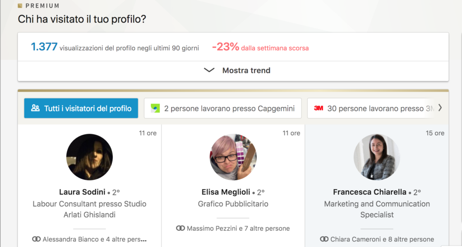Image resolution: width=462 pixels, height=247 pixels.
Task: Click Laura Sodini's profile photo
Action: point(89,157)
